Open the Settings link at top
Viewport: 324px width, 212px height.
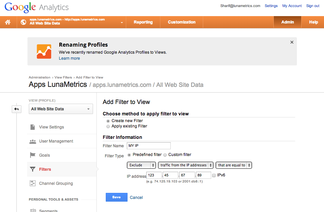click(271, 6)
